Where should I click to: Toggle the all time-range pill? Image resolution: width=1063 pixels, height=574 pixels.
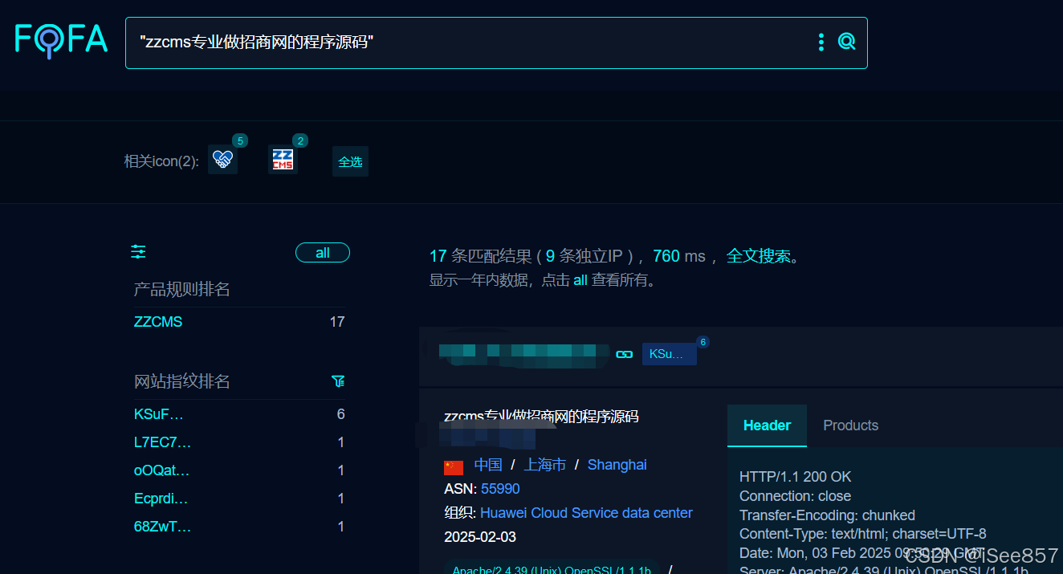[323, 253]
